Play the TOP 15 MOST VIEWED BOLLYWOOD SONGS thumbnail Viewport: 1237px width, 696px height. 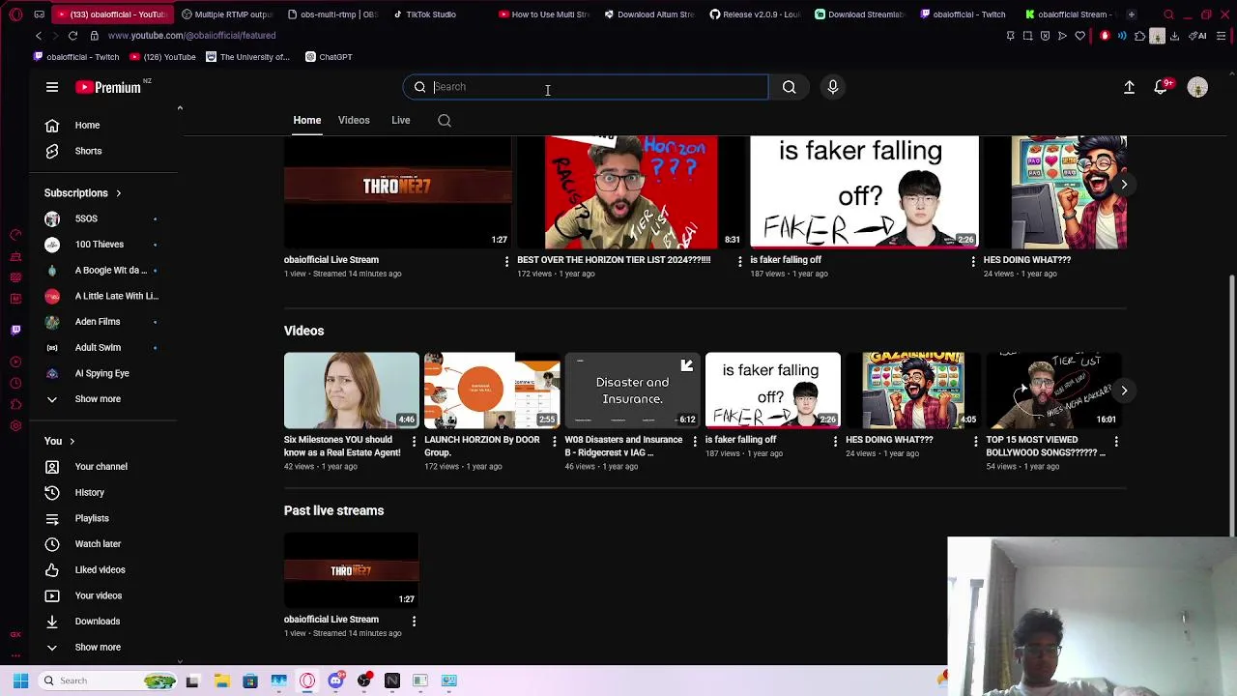point(1053,391)
